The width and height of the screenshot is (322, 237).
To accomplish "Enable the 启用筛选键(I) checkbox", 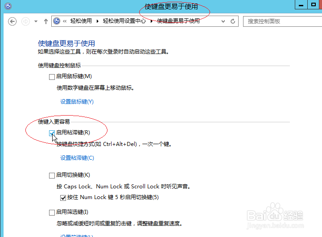I will tap(52, 212).
